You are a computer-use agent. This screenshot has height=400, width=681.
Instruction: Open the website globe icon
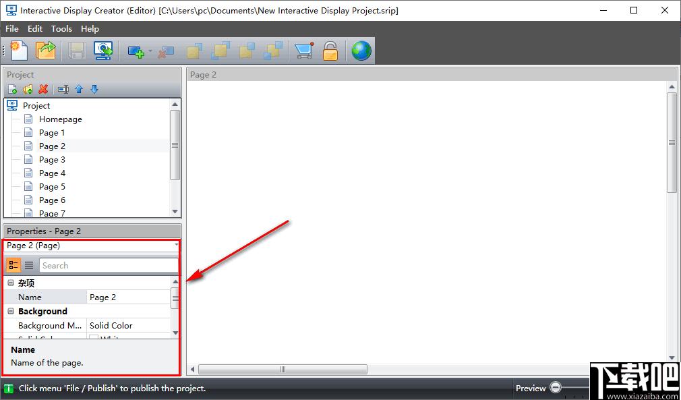(361, 51)
